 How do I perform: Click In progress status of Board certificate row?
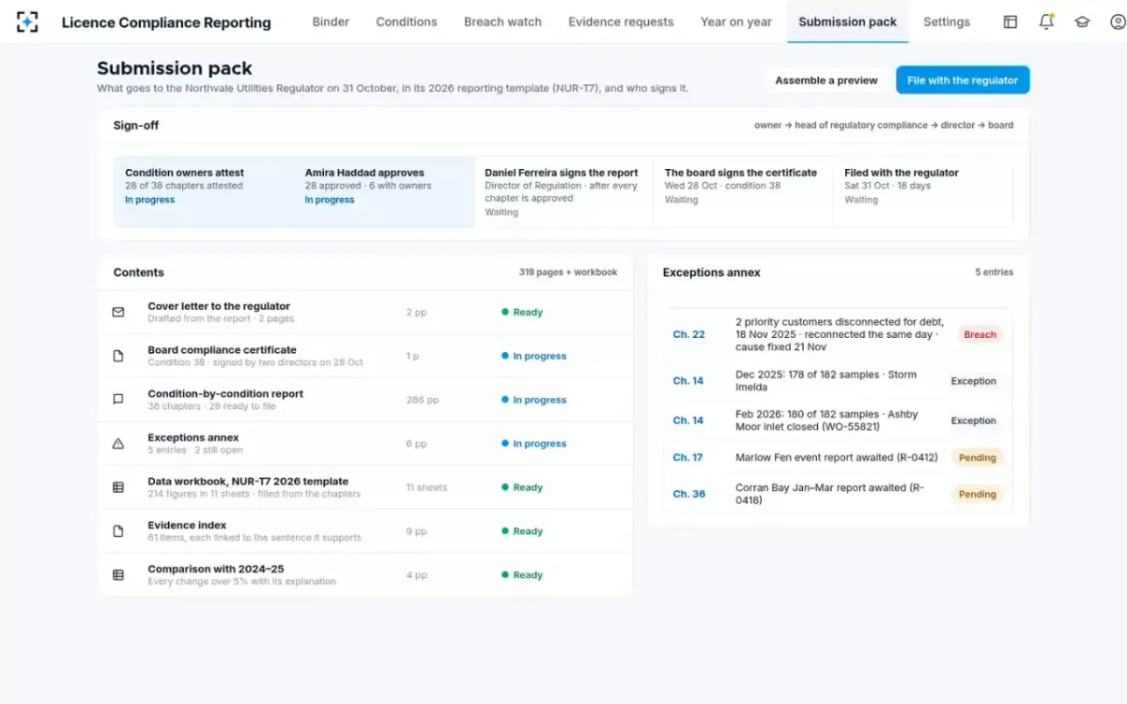pyautogui.click(x=534, y=356)
